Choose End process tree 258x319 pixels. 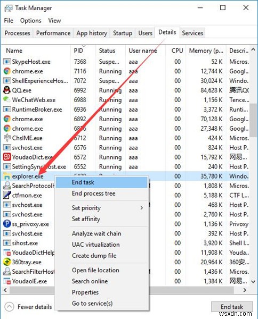tap(102, 194)
